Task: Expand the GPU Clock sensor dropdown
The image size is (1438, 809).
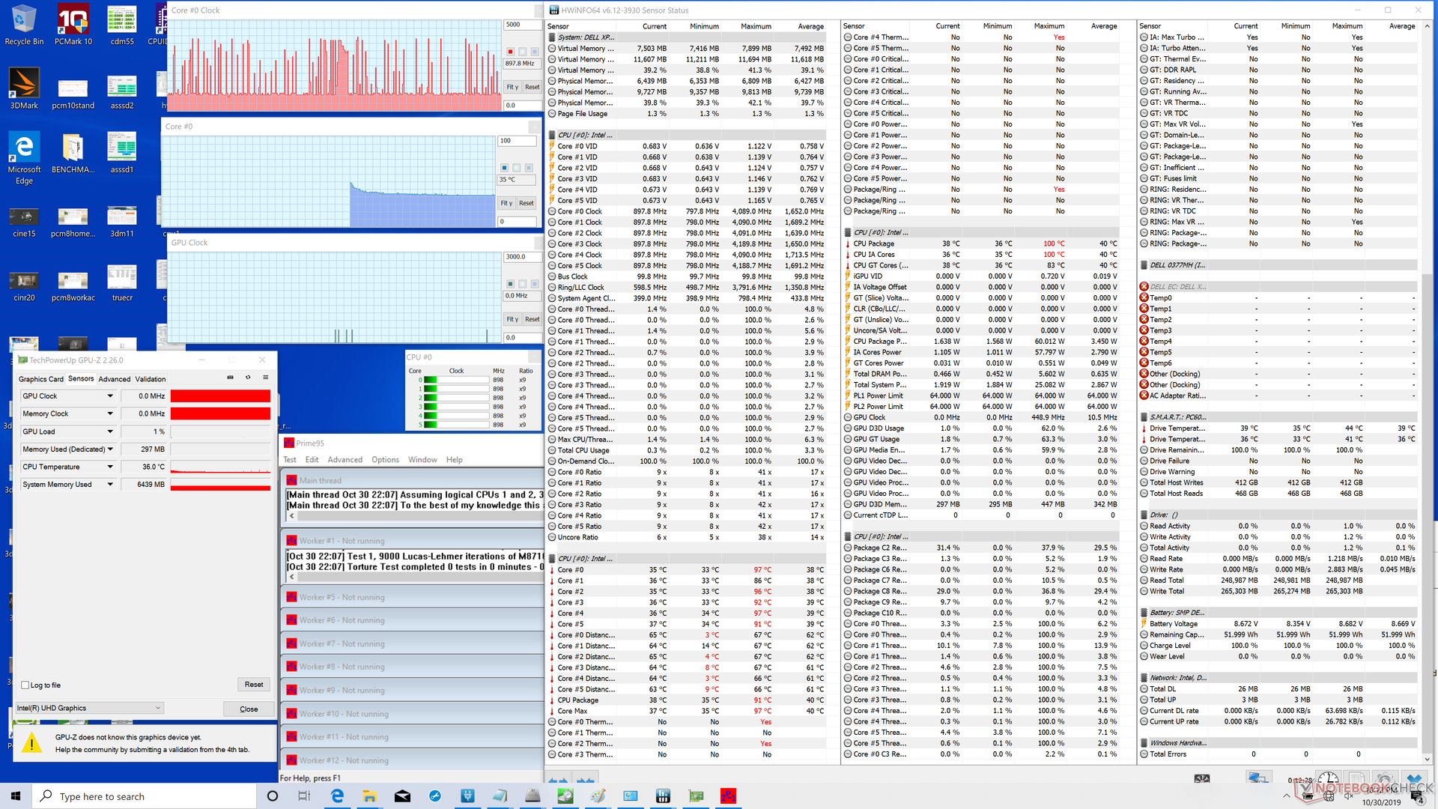Action: 110,396
